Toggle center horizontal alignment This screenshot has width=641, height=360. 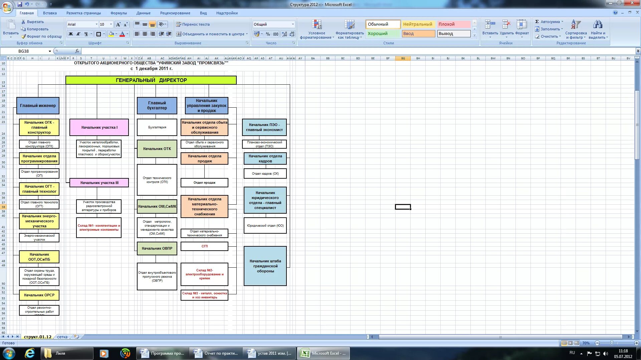pyautogui.click(x=145, y=34)
